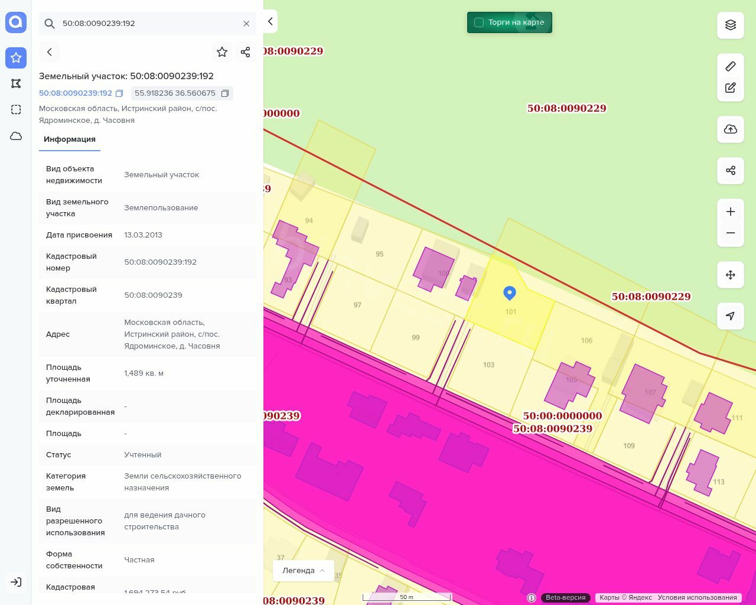Open favorites in the left sidebar
Viewport: 756px width, 605px height.
16,58
